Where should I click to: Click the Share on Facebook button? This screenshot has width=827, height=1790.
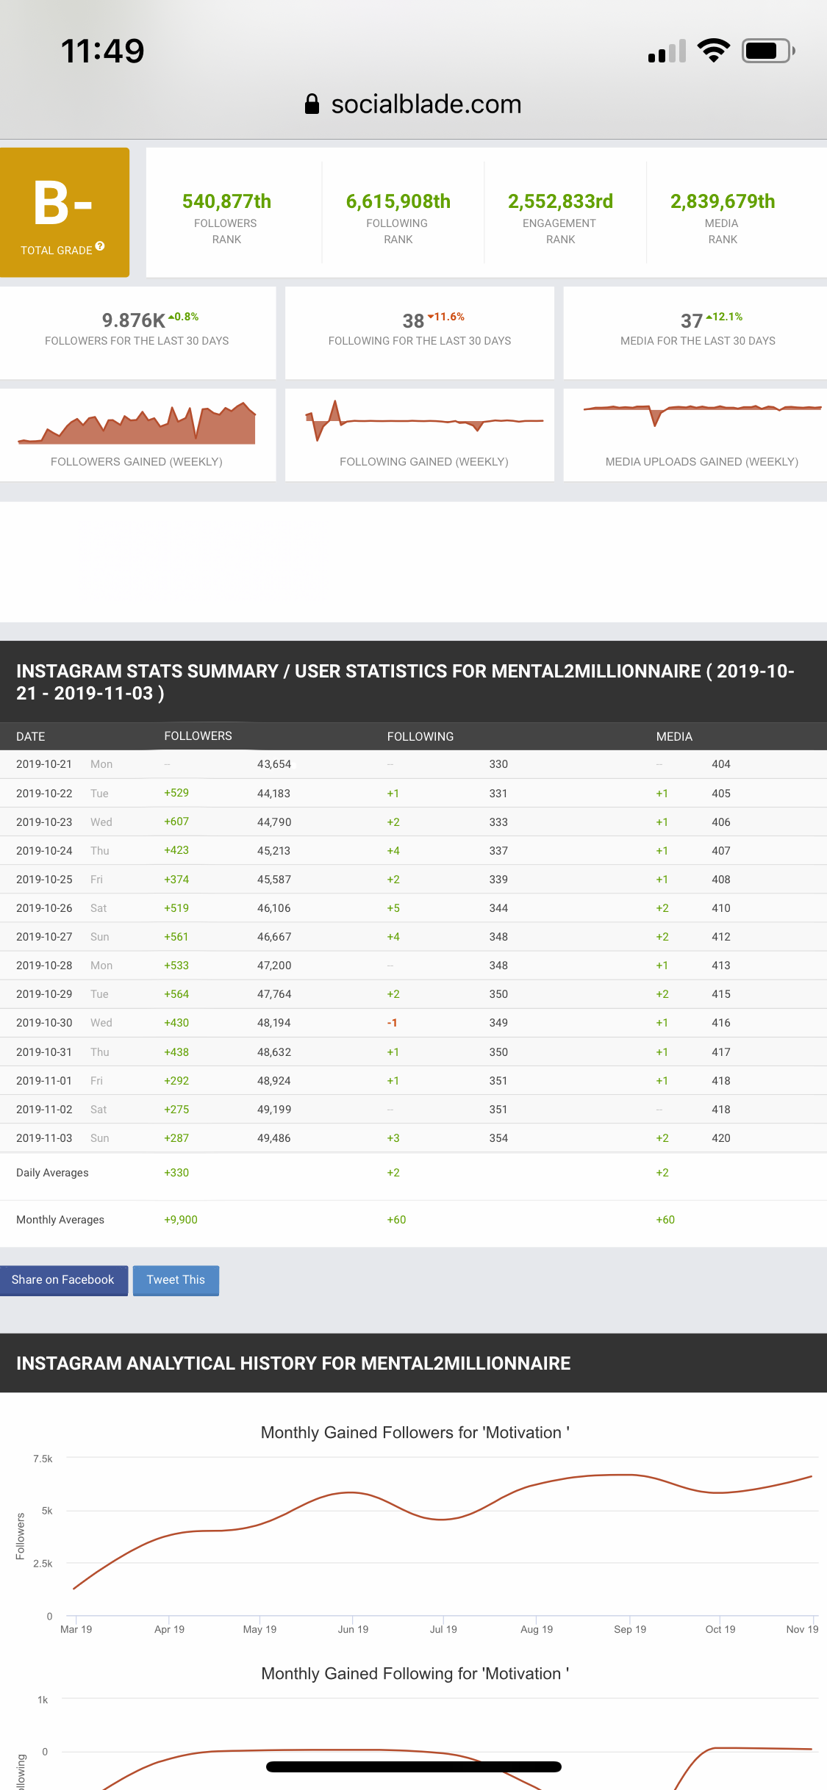click(x=63, y=1280)
